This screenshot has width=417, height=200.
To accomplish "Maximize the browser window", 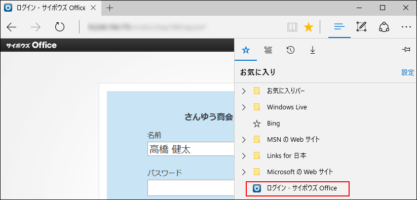I will click(x=383, y=8).
